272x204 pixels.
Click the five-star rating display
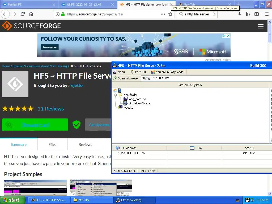point(18,109)
